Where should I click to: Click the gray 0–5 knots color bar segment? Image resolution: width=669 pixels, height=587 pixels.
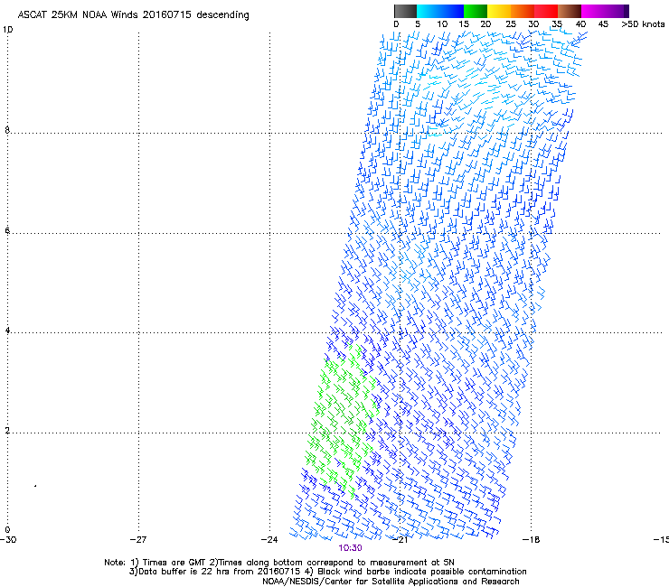point(405,11)
